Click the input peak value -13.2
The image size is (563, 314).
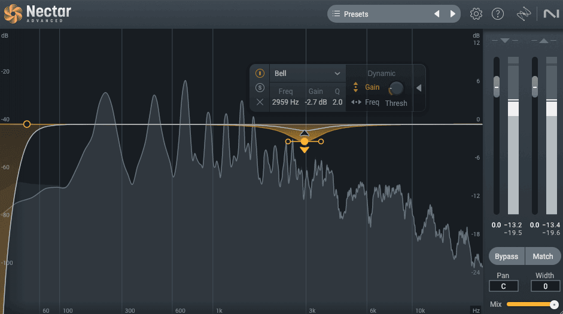coord(513,225)
